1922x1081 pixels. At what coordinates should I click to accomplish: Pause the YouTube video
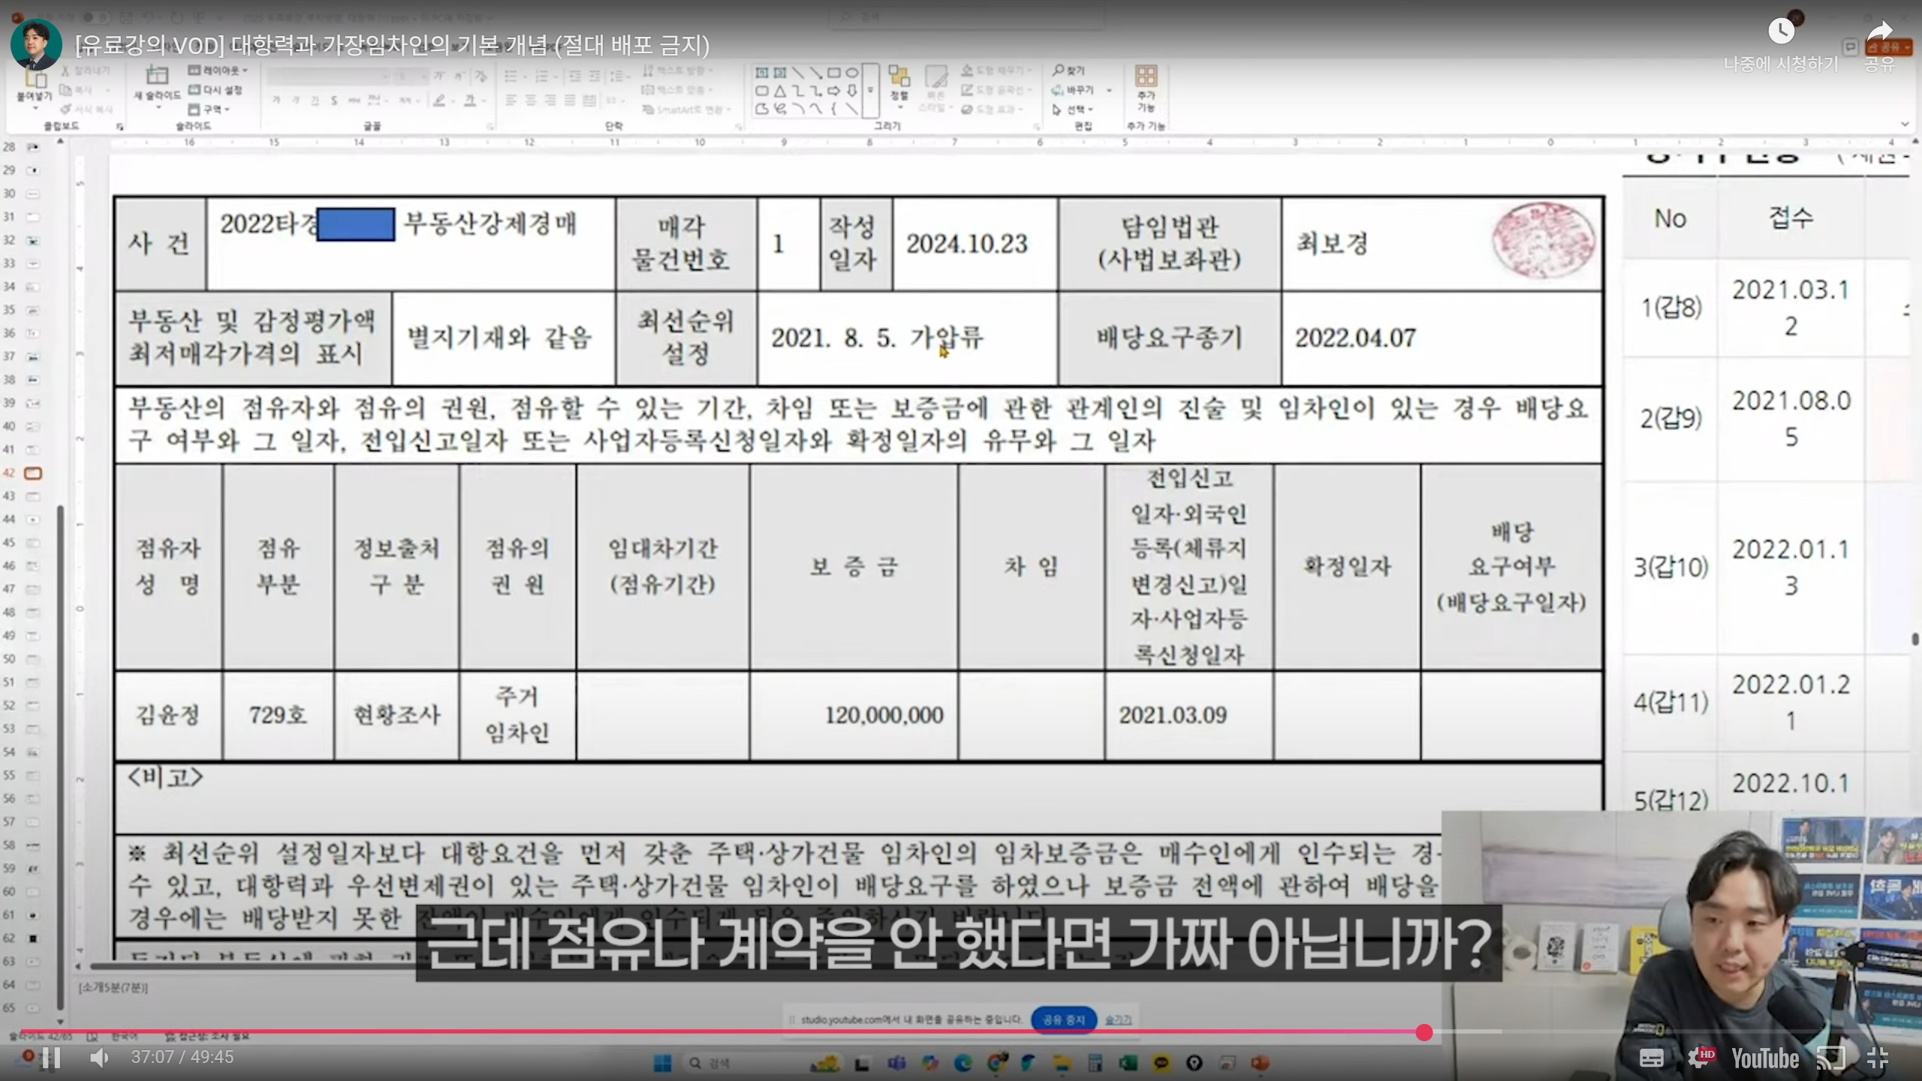51,1058
